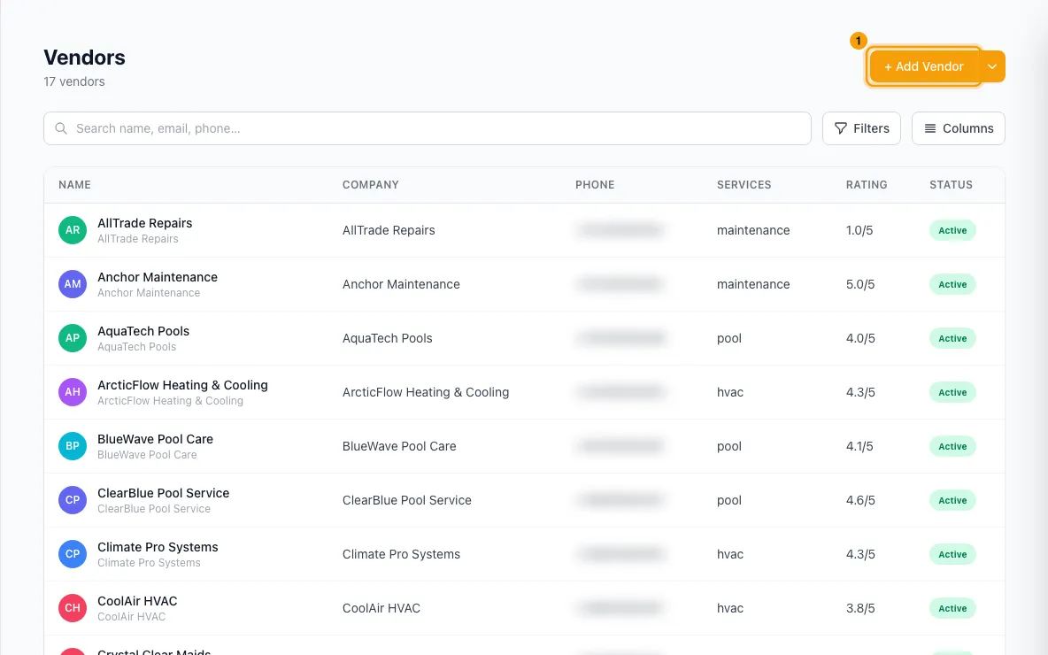Viewport: 1048px width, 655px height.
Task: Sort by the STATUS column header
Action: coord(952,184)
